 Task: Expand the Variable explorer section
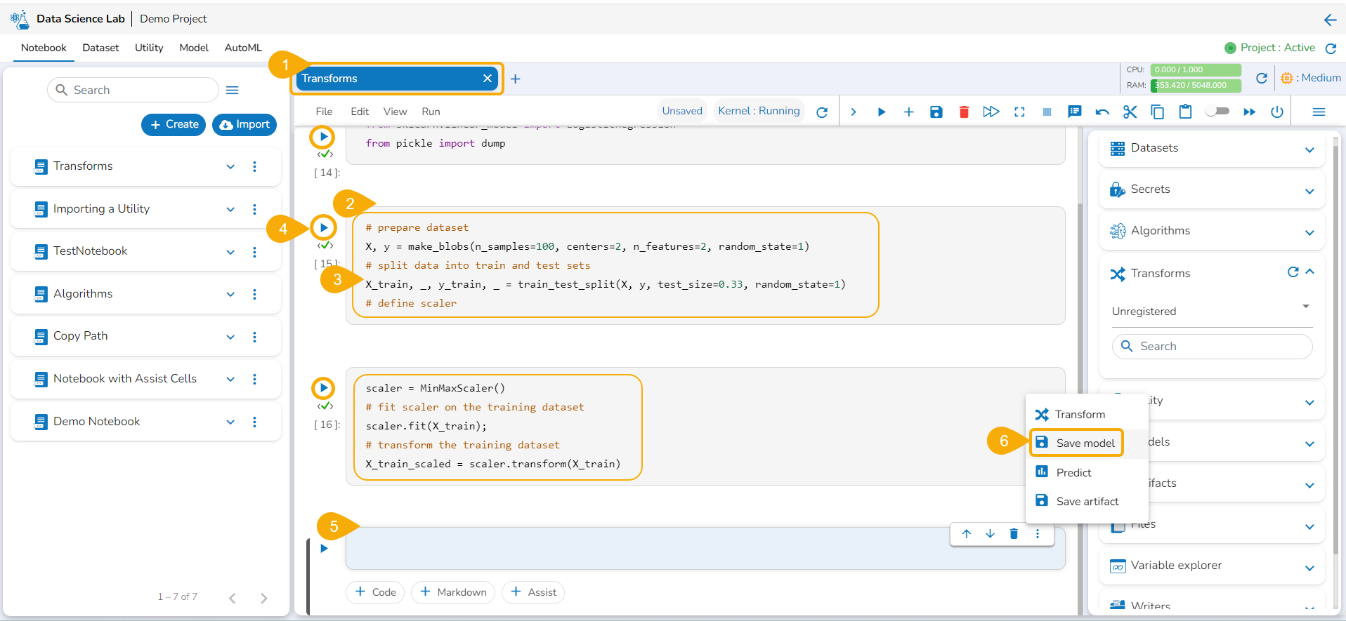pyautogui.click(x=1309, y=568)
